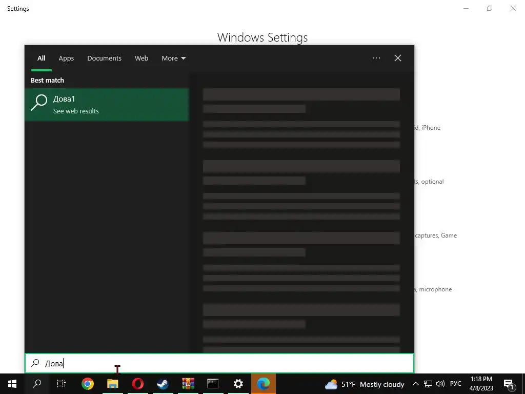Screen dimensions: 525x394
Task: Change the РУС input language indicator
Action: (x=456, y=384)
